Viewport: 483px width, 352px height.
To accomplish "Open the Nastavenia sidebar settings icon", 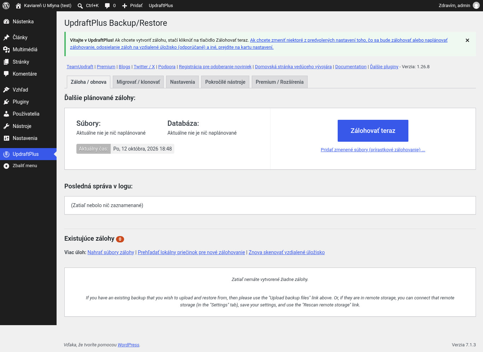I will point(6,138).
